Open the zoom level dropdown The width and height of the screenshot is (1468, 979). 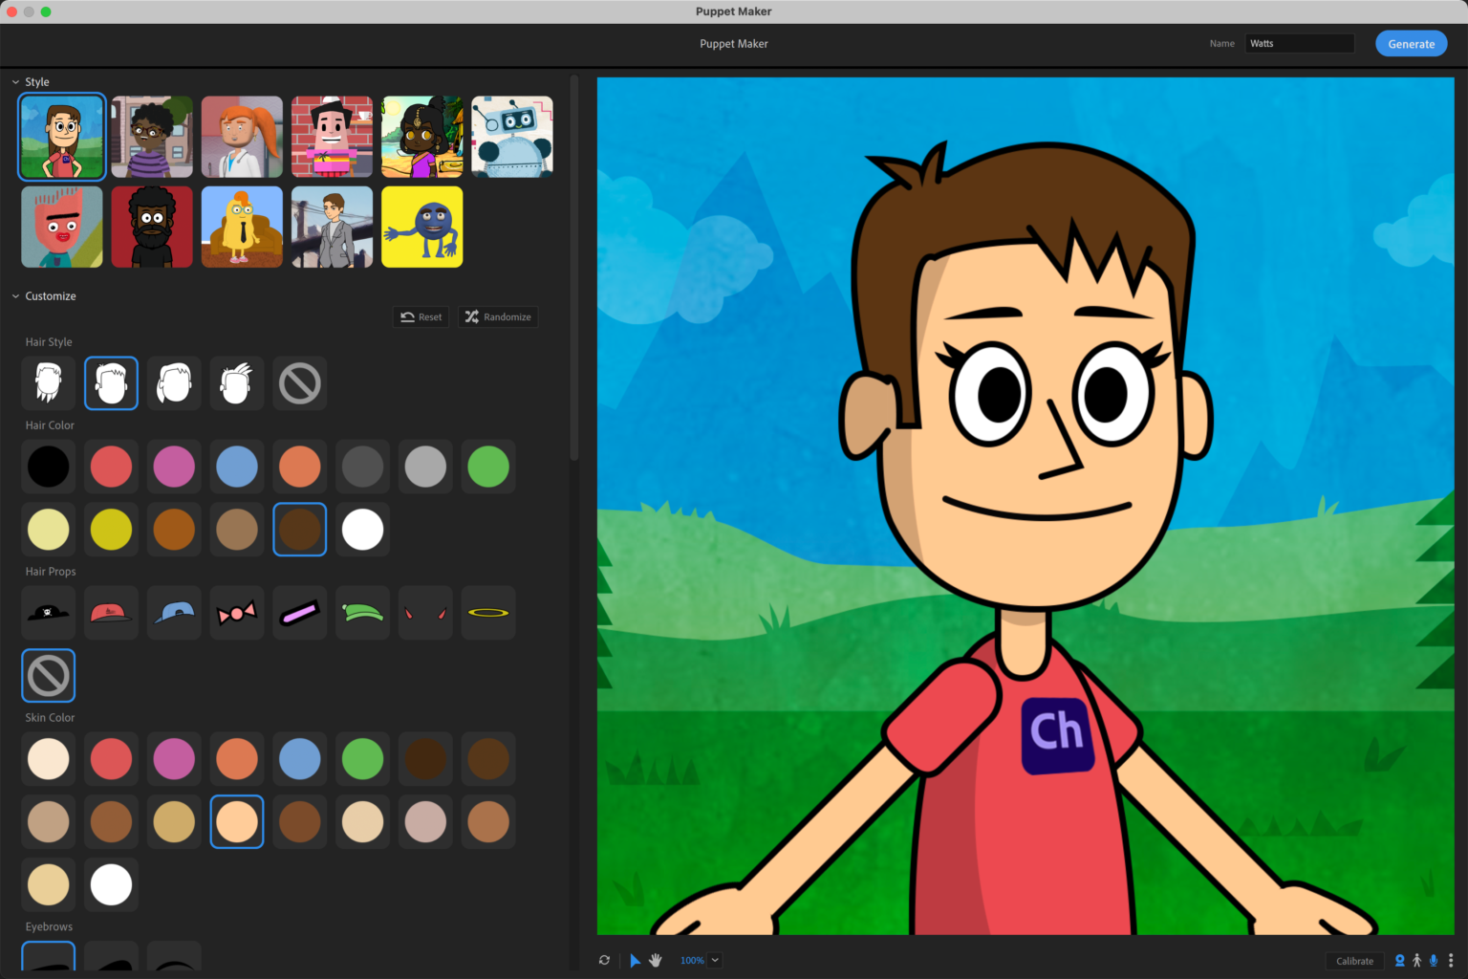(715, 960)
